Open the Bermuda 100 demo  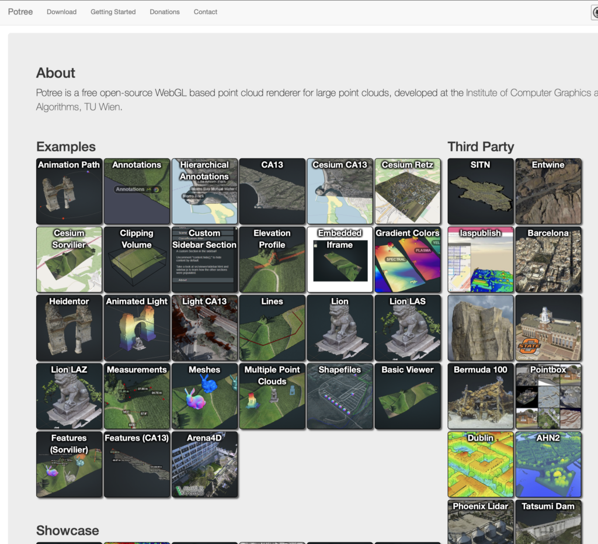481,396
